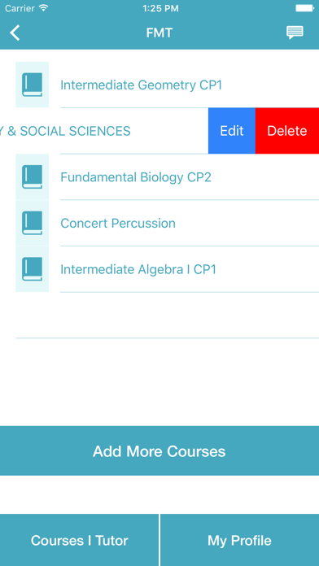The height and width of the screenshot is (566, 319).
Task: Tap the book icon beside Intermediate Geometry CP1
Action: point(33,85)
